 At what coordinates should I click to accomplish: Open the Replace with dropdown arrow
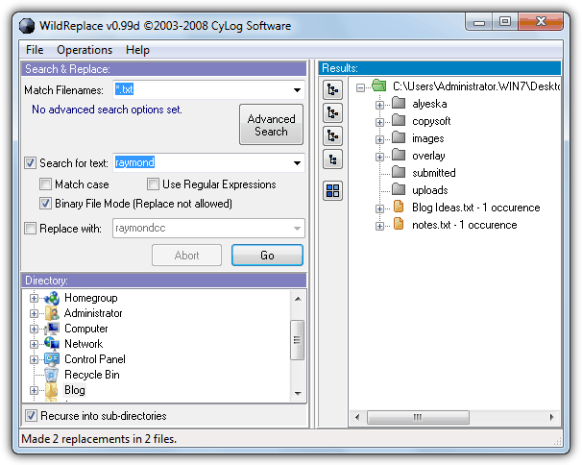[297, 228]
